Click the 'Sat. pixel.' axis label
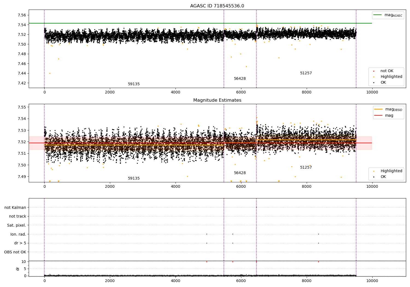This screenshot has height=287, width=410. coord(17,225)
